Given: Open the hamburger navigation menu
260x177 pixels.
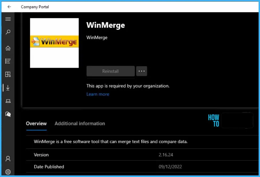Looking at the screenshot, I should tap(8, 19).
